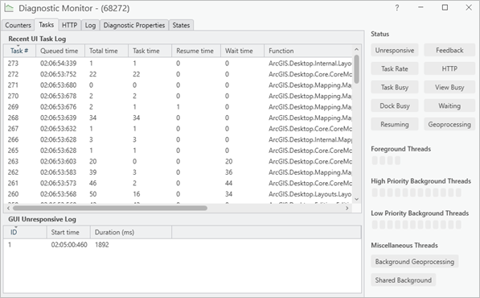Click the Waiting status indicator
The height and width of the screenshot is (298, 480).
[x=449, y=106]
